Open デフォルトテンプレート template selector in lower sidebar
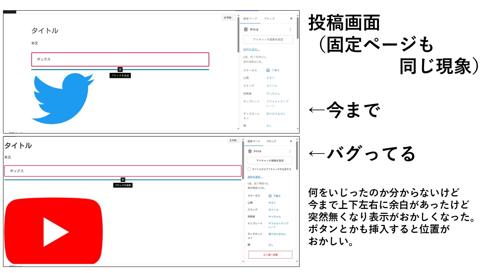Image resolution: width=486 pixels, height=273 pixels. click(x=278, y=225)
